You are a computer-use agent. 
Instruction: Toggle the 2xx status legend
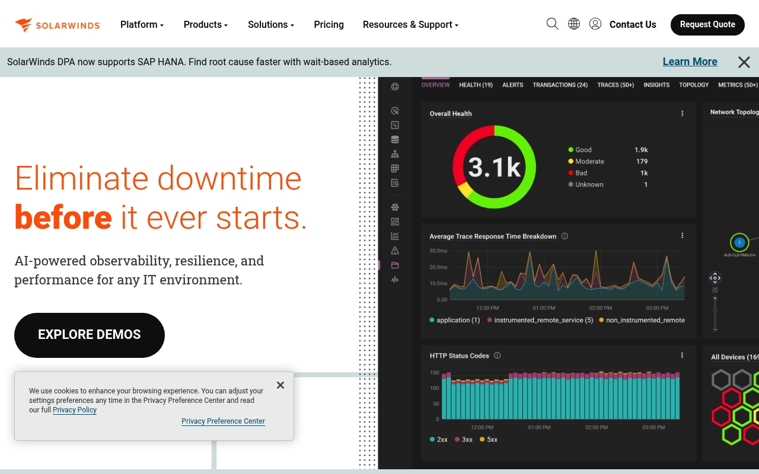pos(439,440)
